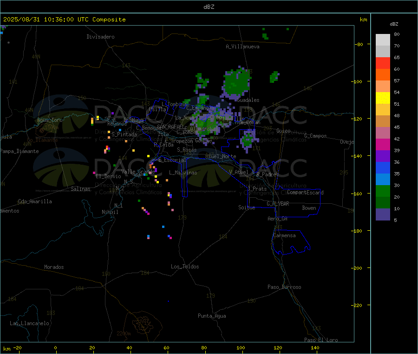Click the E_Escorial label
This screenshot has width=418, height=354.
(172, 160)
